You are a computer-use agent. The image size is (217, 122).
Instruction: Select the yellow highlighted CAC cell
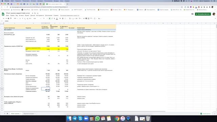coord(33,48)
